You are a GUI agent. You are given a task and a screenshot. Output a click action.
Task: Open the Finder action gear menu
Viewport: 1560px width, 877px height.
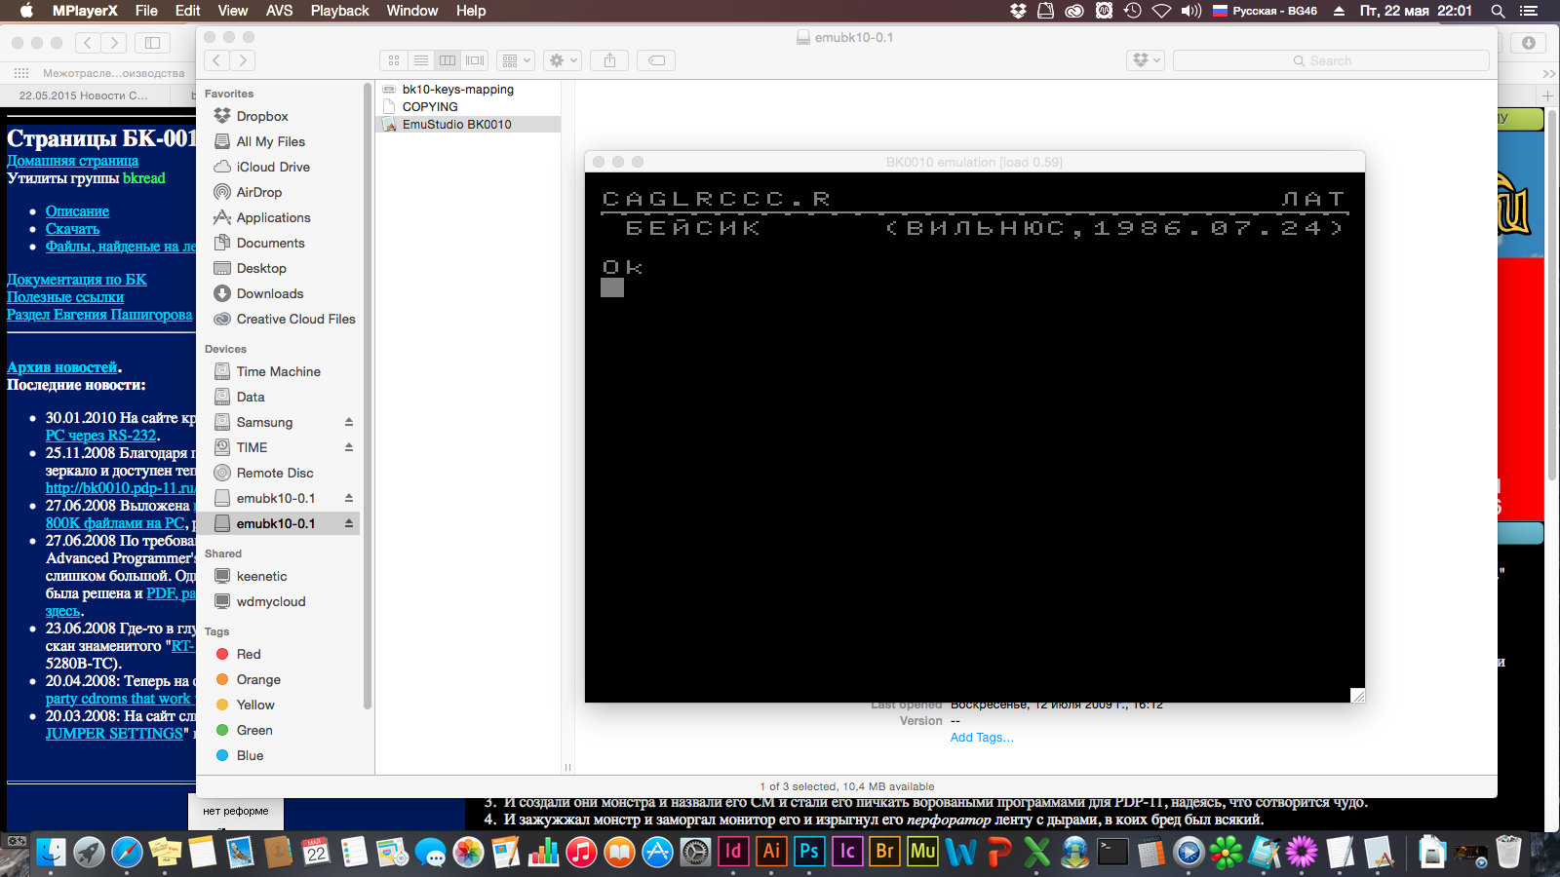click(x=563, y=60)
